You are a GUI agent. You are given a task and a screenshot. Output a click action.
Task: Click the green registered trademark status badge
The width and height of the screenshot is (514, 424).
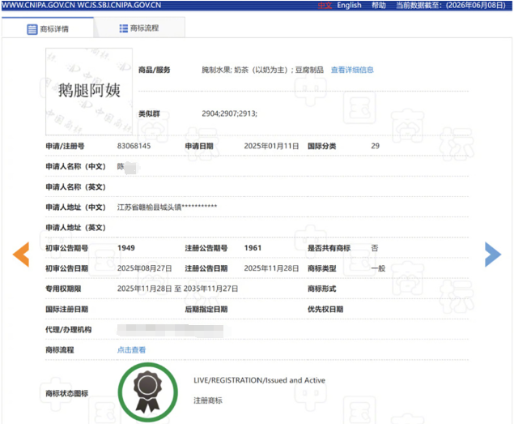[148, 392]
